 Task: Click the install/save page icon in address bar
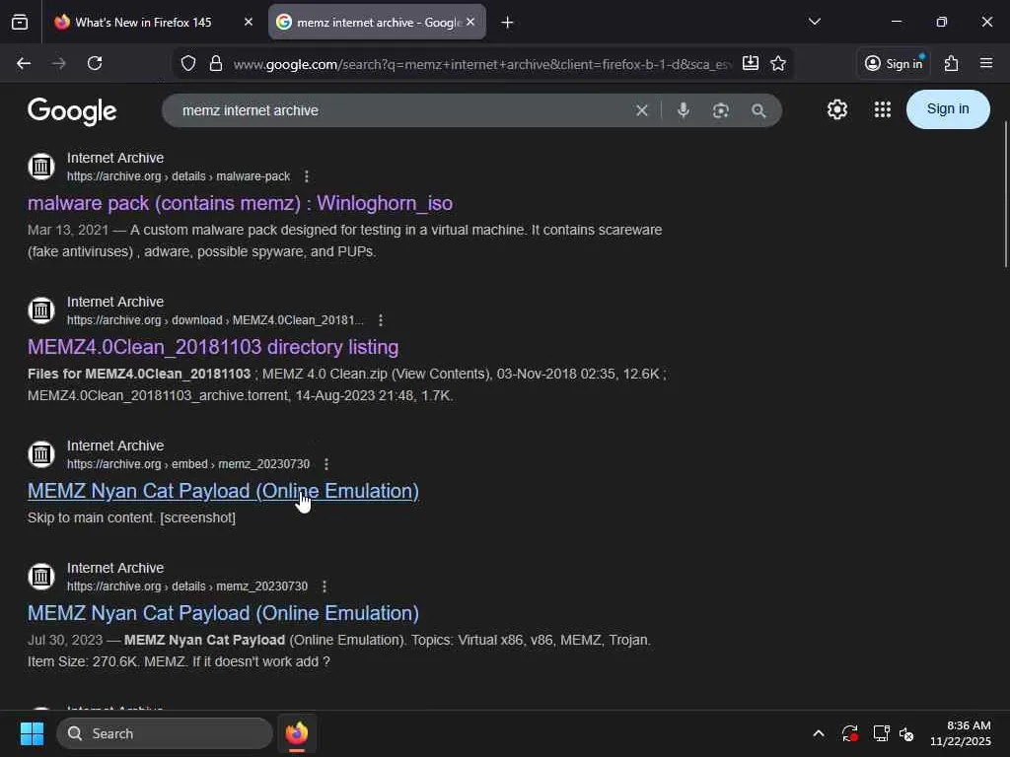[x=750, y=63]
